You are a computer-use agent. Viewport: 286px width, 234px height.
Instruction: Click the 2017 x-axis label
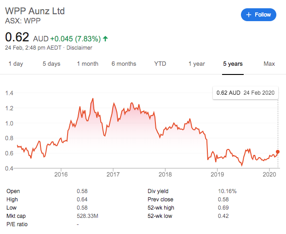(113, 175)
